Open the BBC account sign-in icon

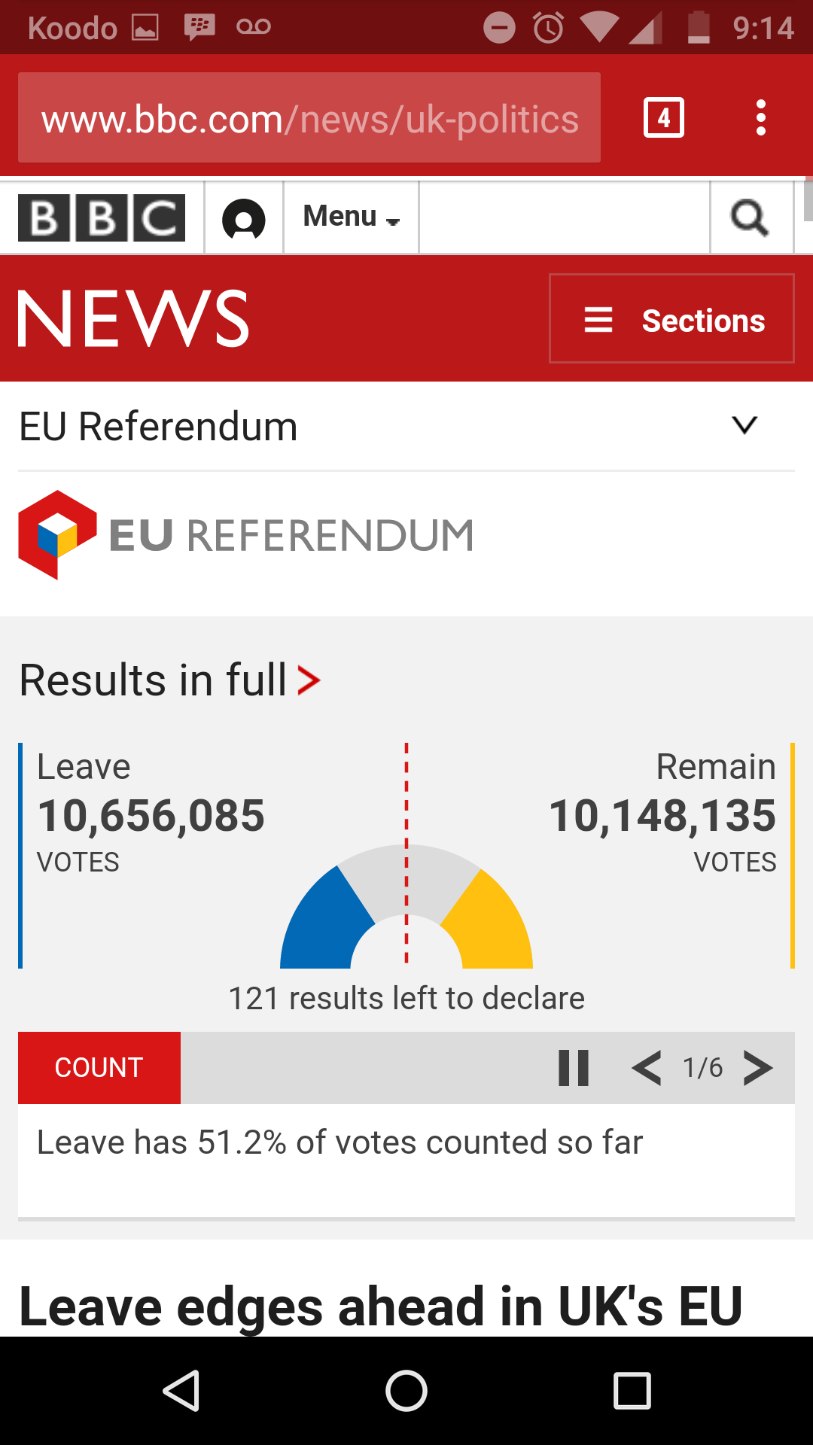point(244,219)
